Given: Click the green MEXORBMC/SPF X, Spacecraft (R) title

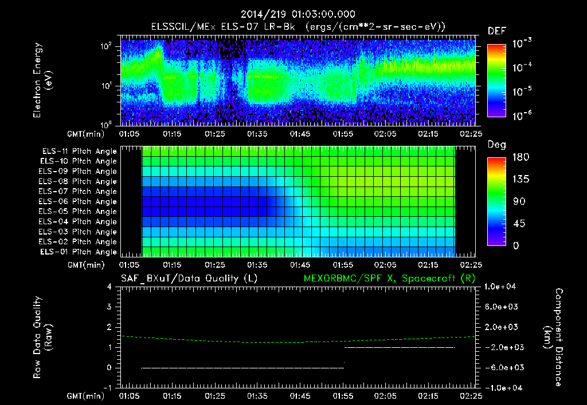Looking at the screenshot, I should (389, 279).
